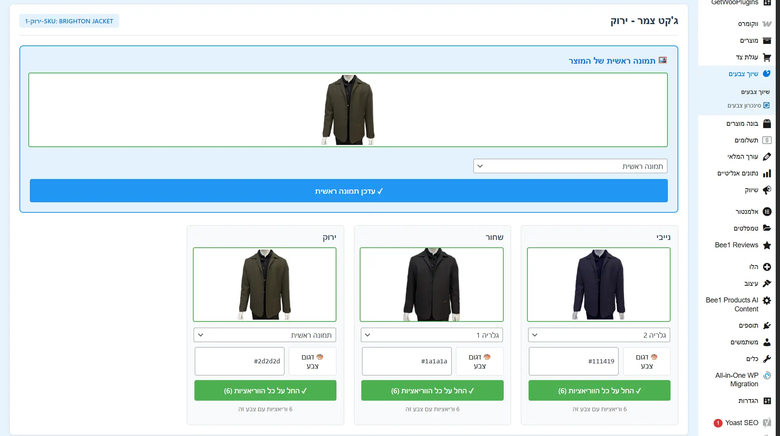Click the WooCommerce icon in the sidebar

[x=767, y=24]
